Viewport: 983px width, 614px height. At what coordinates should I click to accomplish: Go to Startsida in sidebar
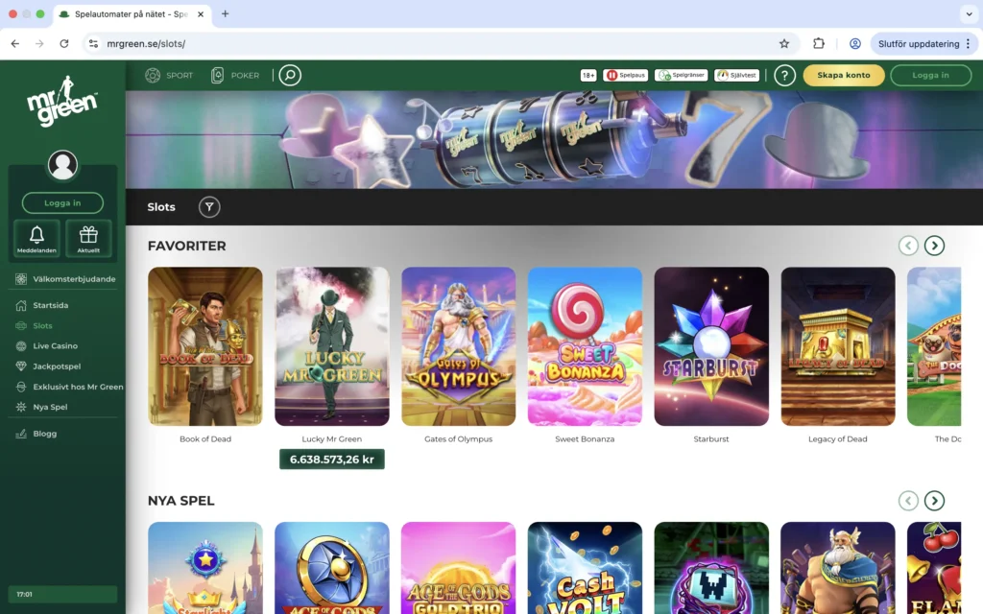[x=42, y=305]
